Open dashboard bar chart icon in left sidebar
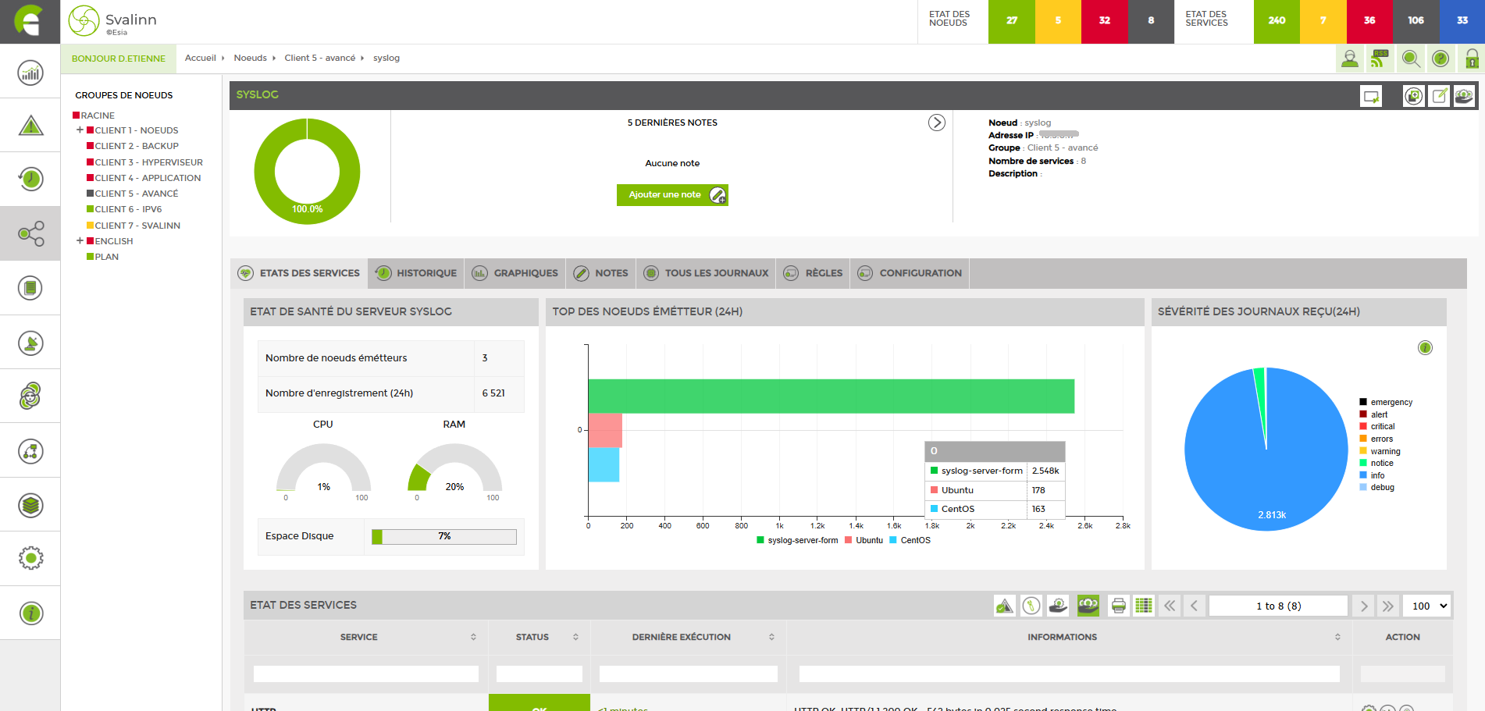Image resolution: width=1485 pixels, height=711 pixels. coord(30,73)
